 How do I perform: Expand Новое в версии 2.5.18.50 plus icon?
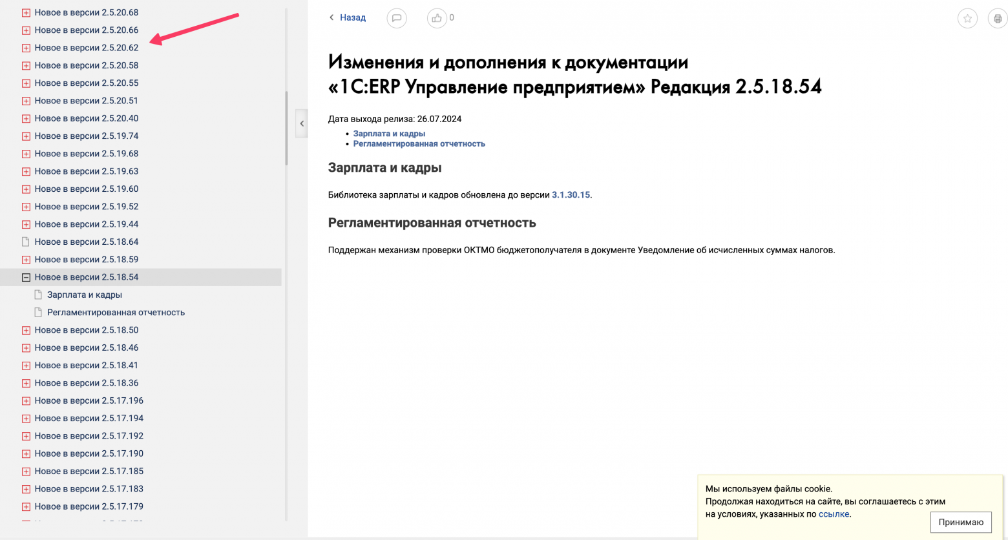click(x=26, y=330)
